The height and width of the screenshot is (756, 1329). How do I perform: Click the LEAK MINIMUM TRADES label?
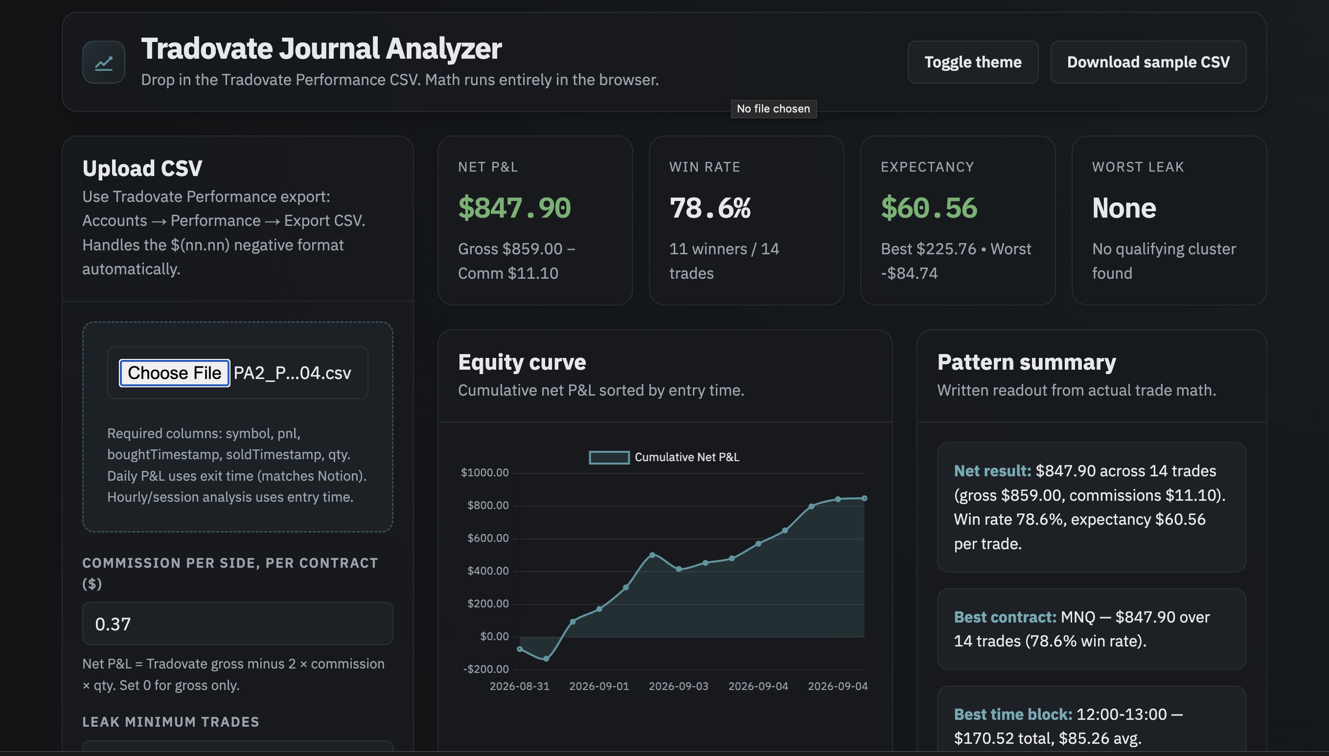(x=170, y=722)
